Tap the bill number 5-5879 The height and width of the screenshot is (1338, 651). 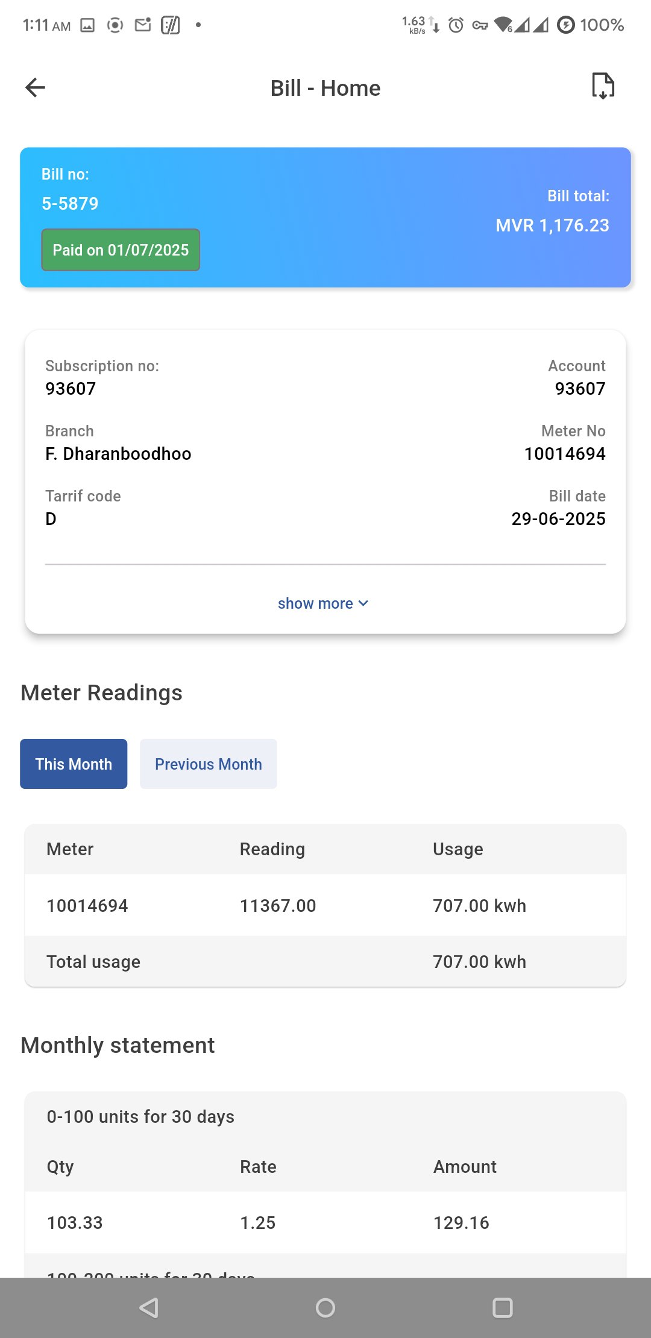pyautogui.click(x=70, y=204)
